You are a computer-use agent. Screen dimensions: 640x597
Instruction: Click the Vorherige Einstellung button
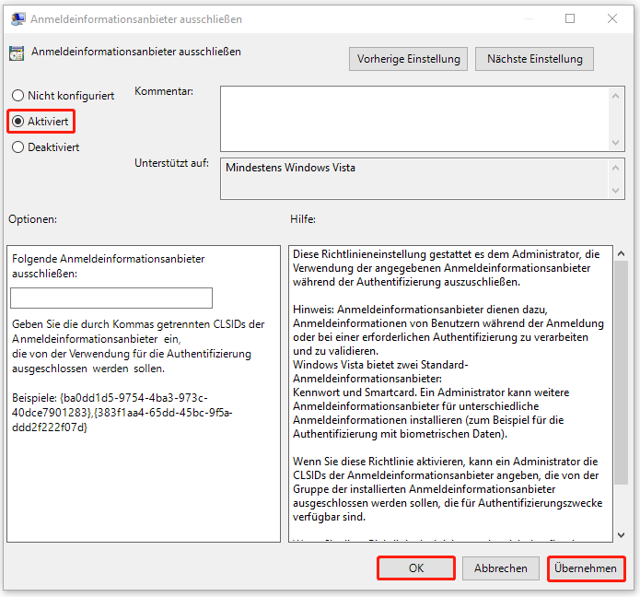click(x=408, y=59)
